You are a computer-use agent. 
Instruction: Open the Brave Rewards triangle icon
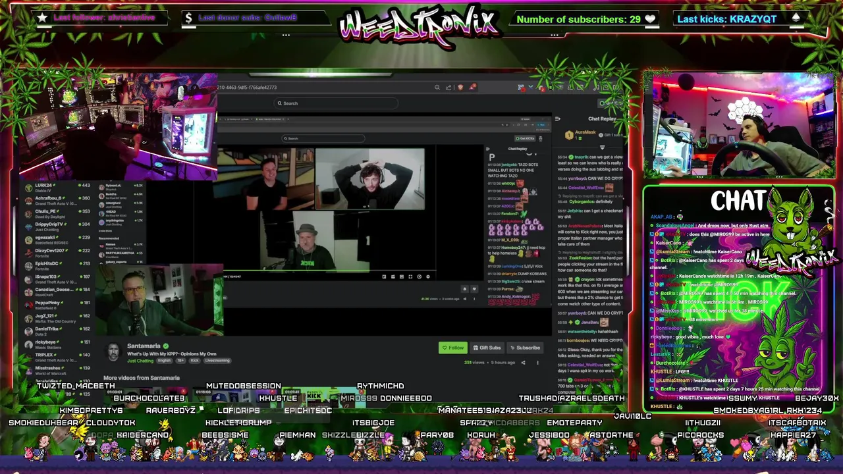[x=472, y=88]
